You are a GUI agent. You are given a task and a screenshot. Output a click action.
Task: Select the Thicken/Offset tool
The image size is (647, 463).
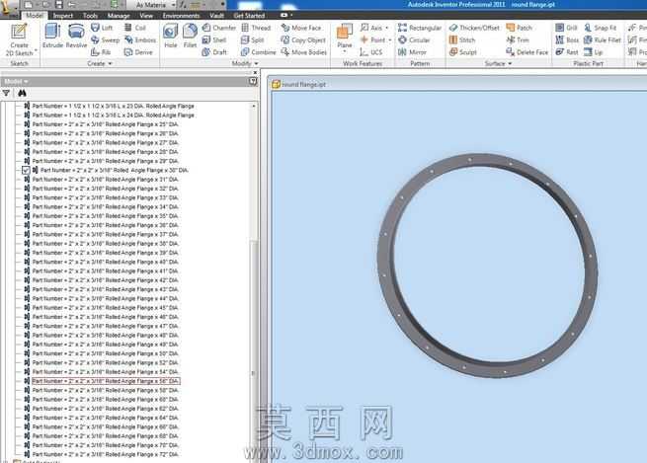tap(474, 28)
